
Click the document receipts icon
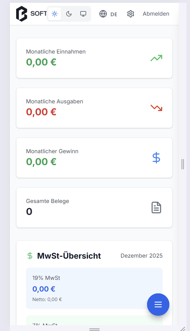coord(156,208)
